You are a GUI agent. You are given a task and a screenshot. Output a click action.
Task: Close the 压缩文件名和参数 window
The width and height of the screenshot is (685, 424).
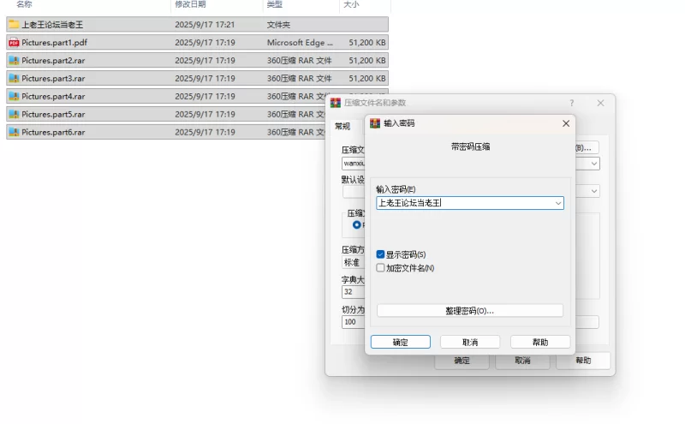pos(601,103)
